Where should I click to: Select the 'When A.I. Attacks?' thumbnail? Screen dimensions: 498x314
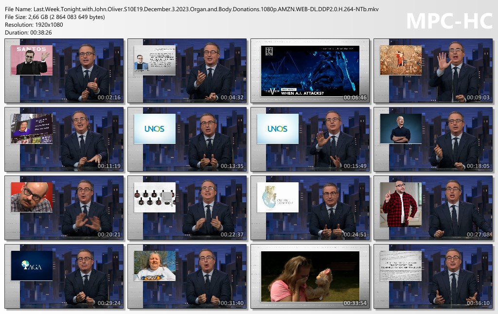pyautogui.click(x=310, y=71)
